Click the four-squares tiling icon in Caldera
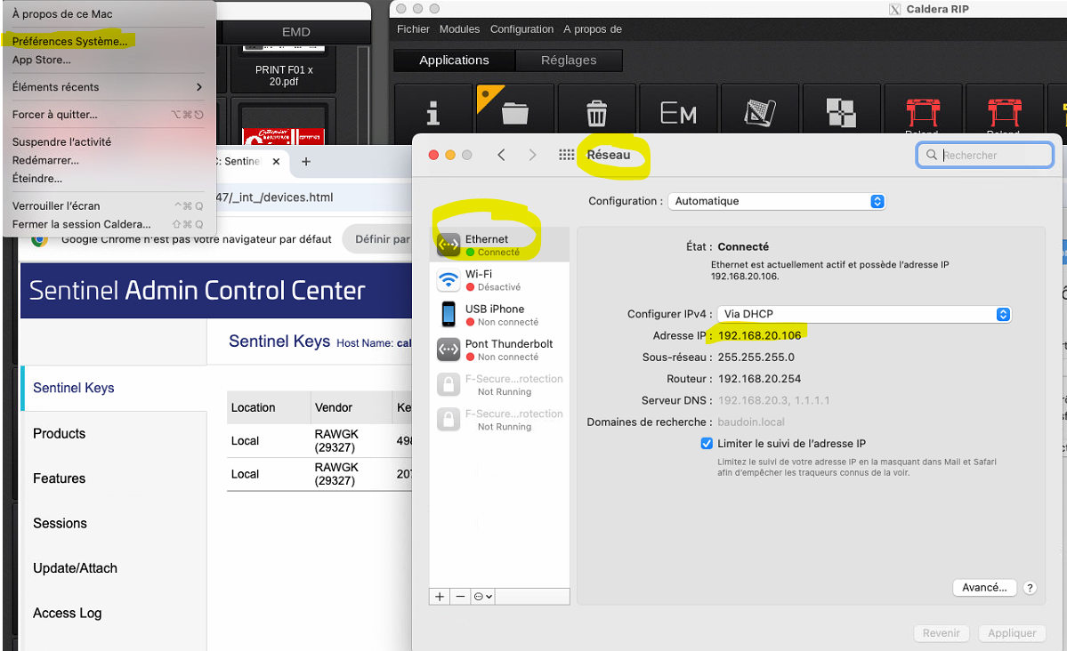 pyautogui.click(x=840, y=113)
